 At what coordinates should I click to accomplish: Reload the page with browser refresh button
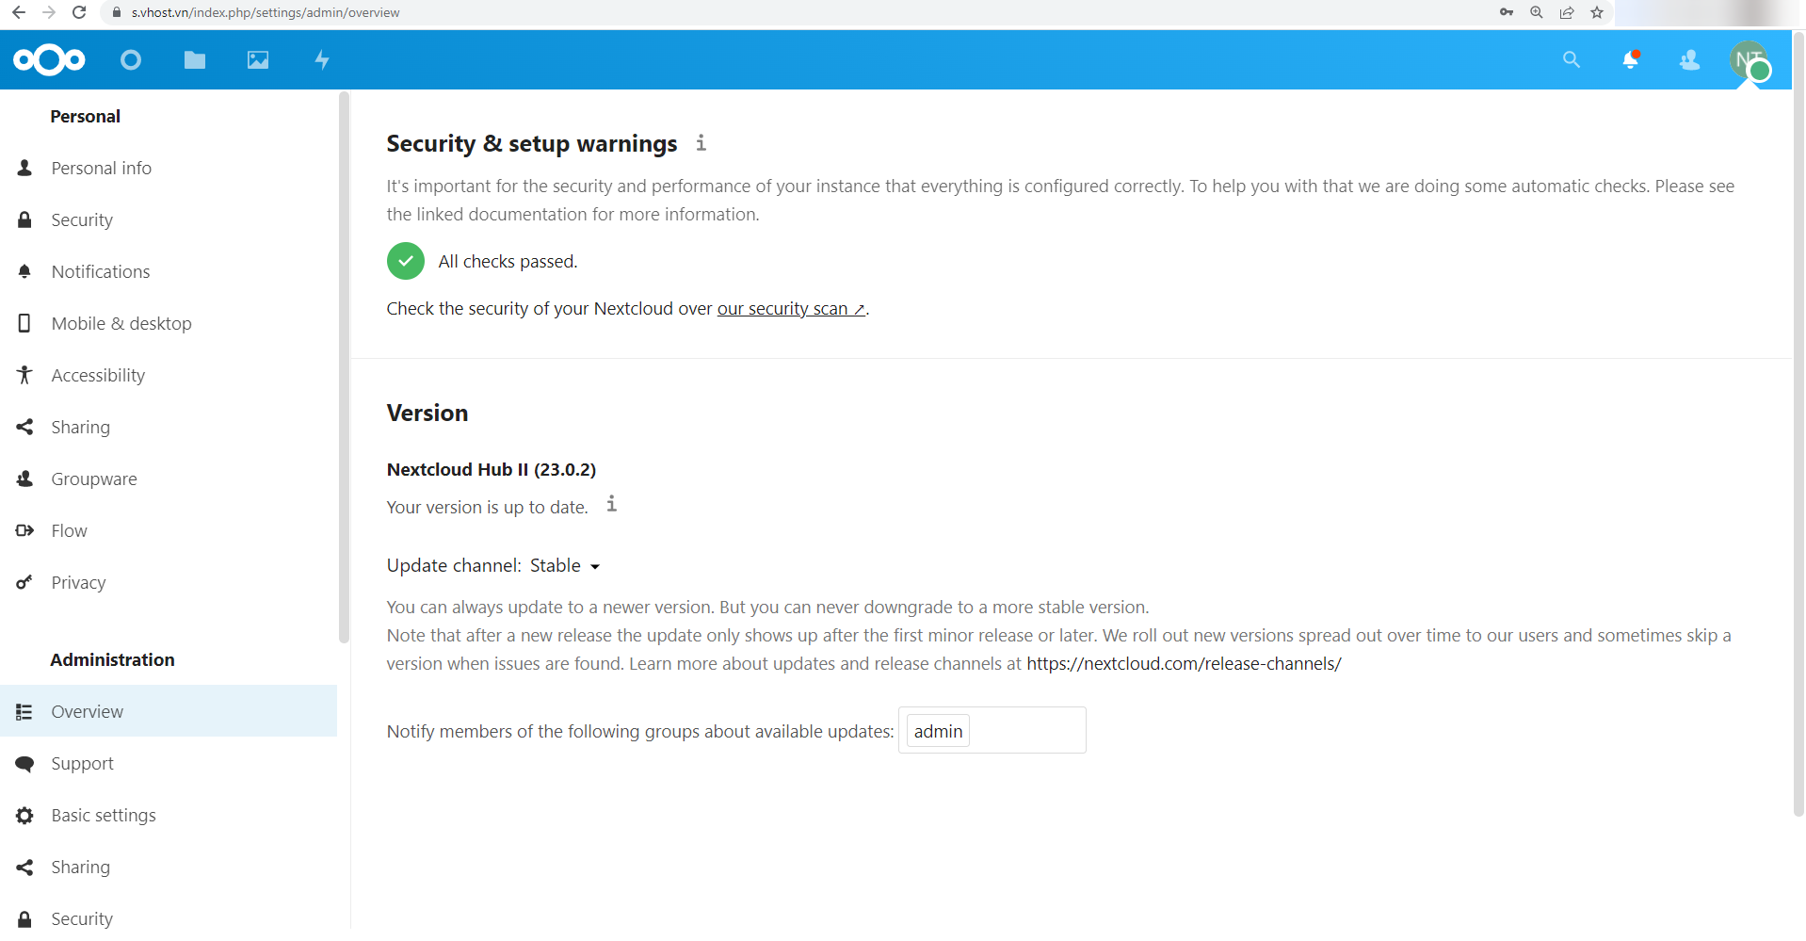79,12
